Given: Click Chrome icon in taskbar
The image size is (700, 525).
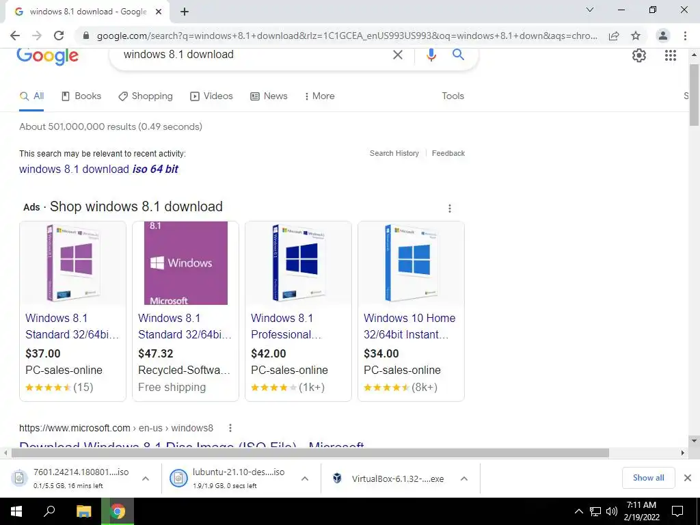Looking at the screenshot, I should (x=118, y=511).
